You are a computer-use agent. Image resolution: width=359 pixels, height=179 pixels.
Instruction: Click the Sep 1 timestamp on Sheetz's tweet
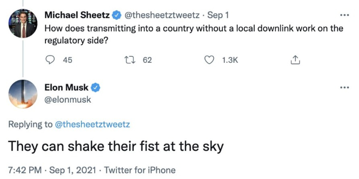click(x=218, y=15)
